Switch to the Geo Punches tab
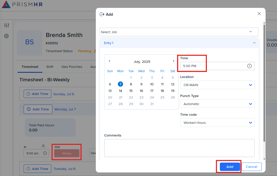Image resolution: width=277 pixels, height=176 pixels. (x=72, y=67)
